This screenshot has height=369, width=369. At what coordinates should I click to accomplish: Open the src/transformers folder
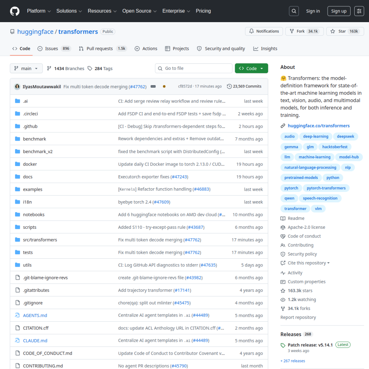pos(40,240)
